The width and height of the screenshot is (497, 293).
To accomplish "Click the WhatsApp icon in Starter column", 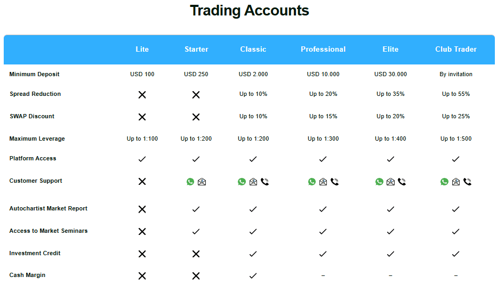I will 190,182.
